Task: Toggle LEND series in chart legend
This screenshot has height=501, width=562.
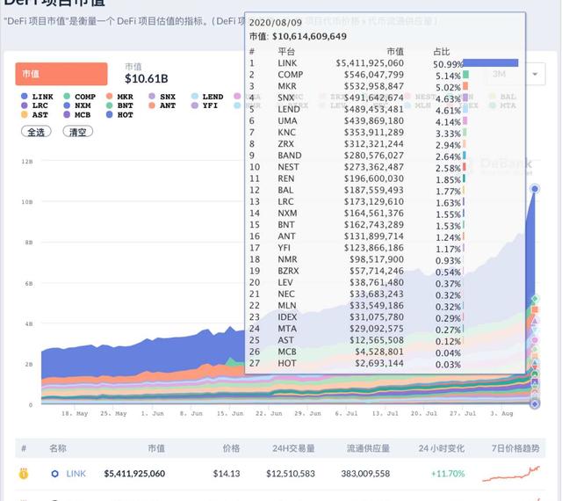Action: 207,97
